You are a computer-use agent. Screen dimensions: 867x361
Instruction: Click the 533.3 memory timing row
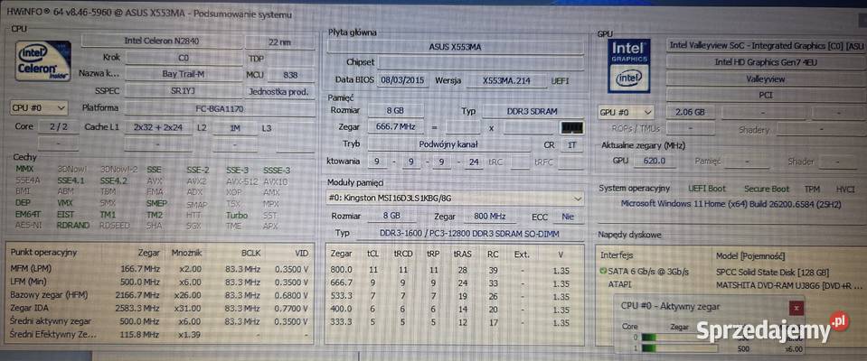coord(454,296)
